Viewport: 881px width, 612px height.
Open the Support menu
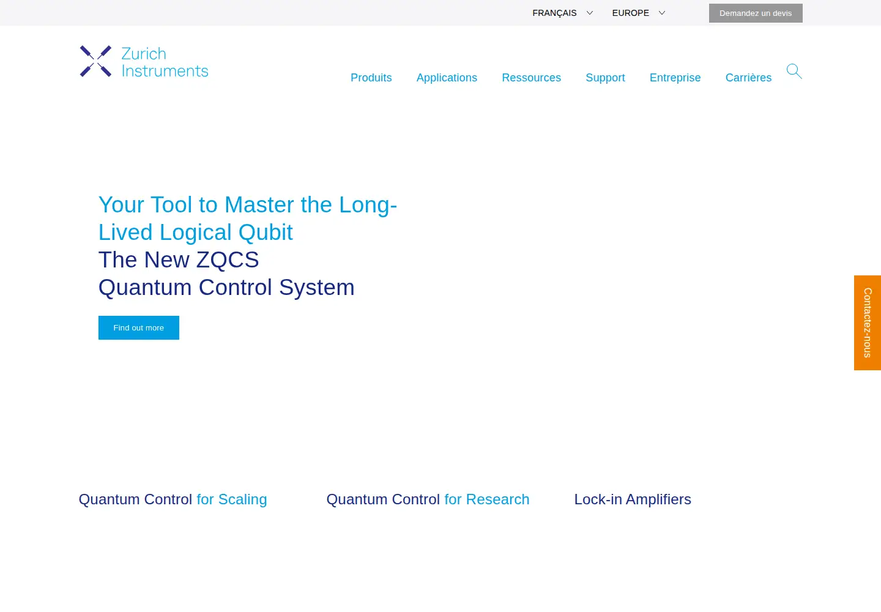[x=605, y=78]
